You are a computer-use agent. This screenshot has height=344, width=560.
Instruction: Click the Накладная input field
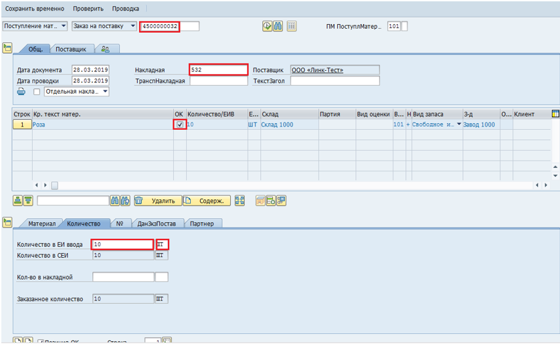pos(218,70)
